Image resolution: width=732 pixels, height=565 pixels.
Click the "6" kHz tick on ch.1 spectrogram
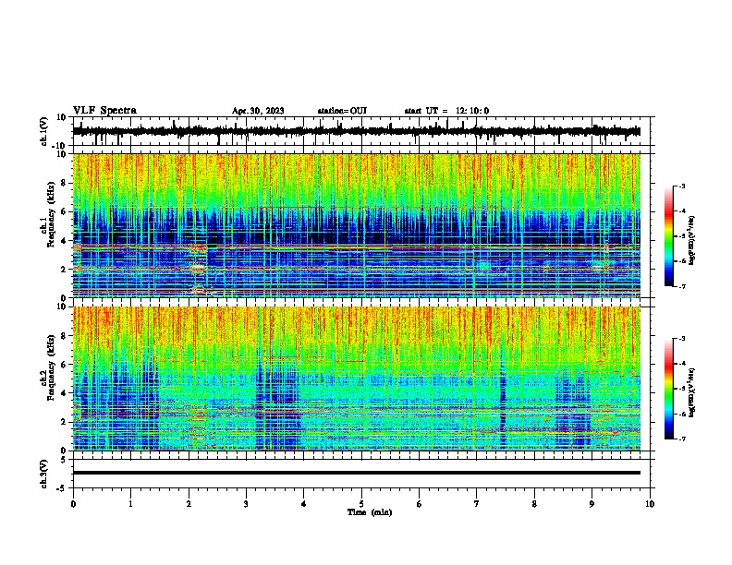(65, 211)
